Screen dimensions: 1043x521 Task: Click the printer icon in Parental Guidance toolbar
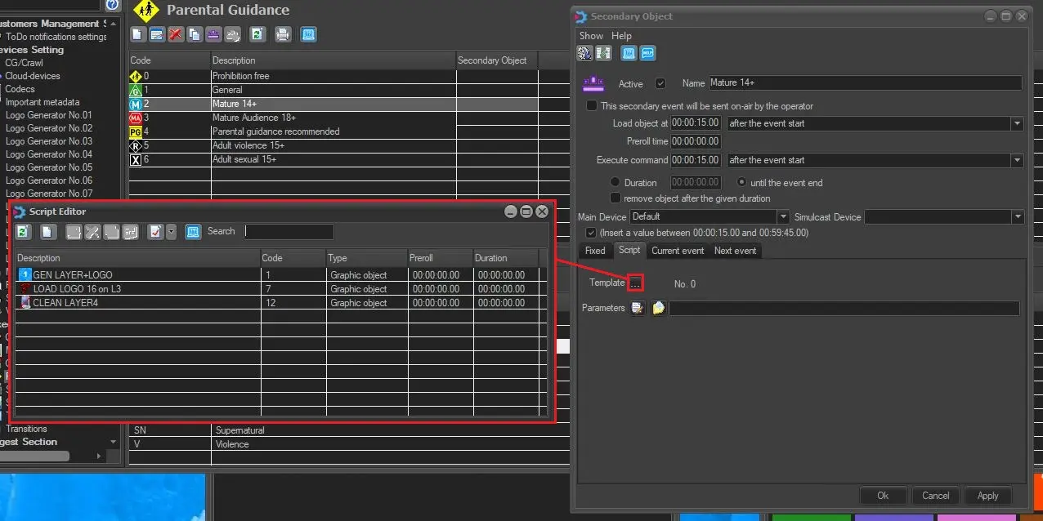(x=283, y=34)
